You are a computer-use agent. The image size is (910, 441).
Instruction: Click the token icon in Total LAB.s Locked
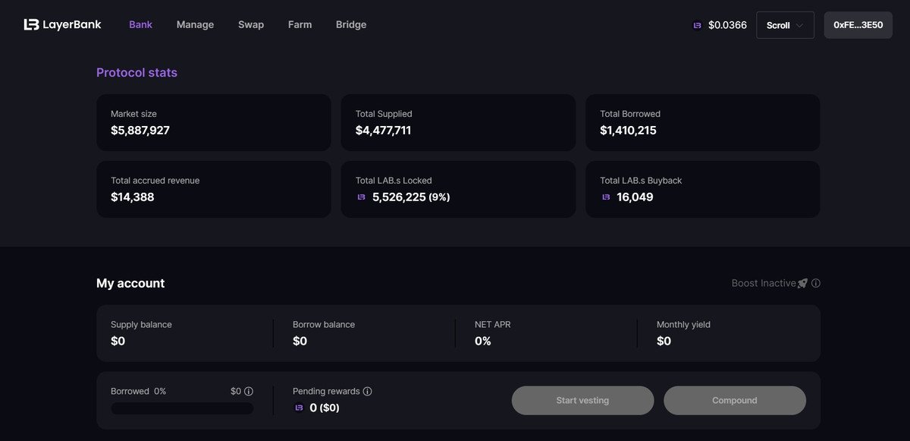click(x=361, y=197)
